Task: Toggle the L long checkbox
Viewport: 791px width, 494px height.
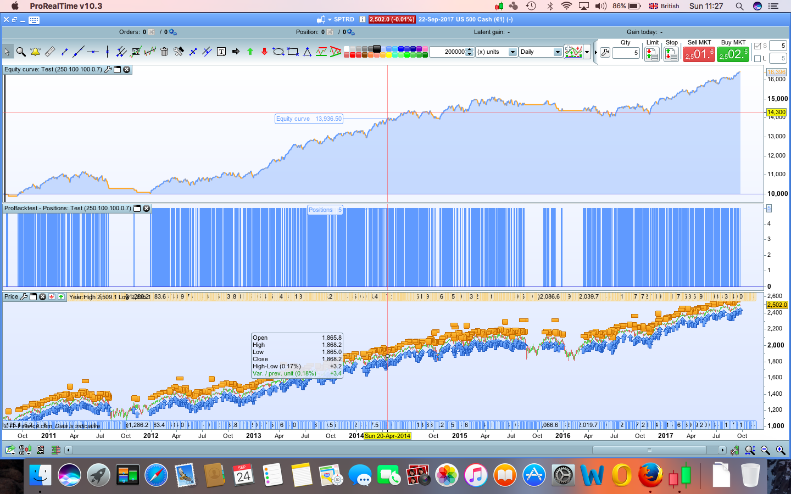Action: tap(757, 58)
